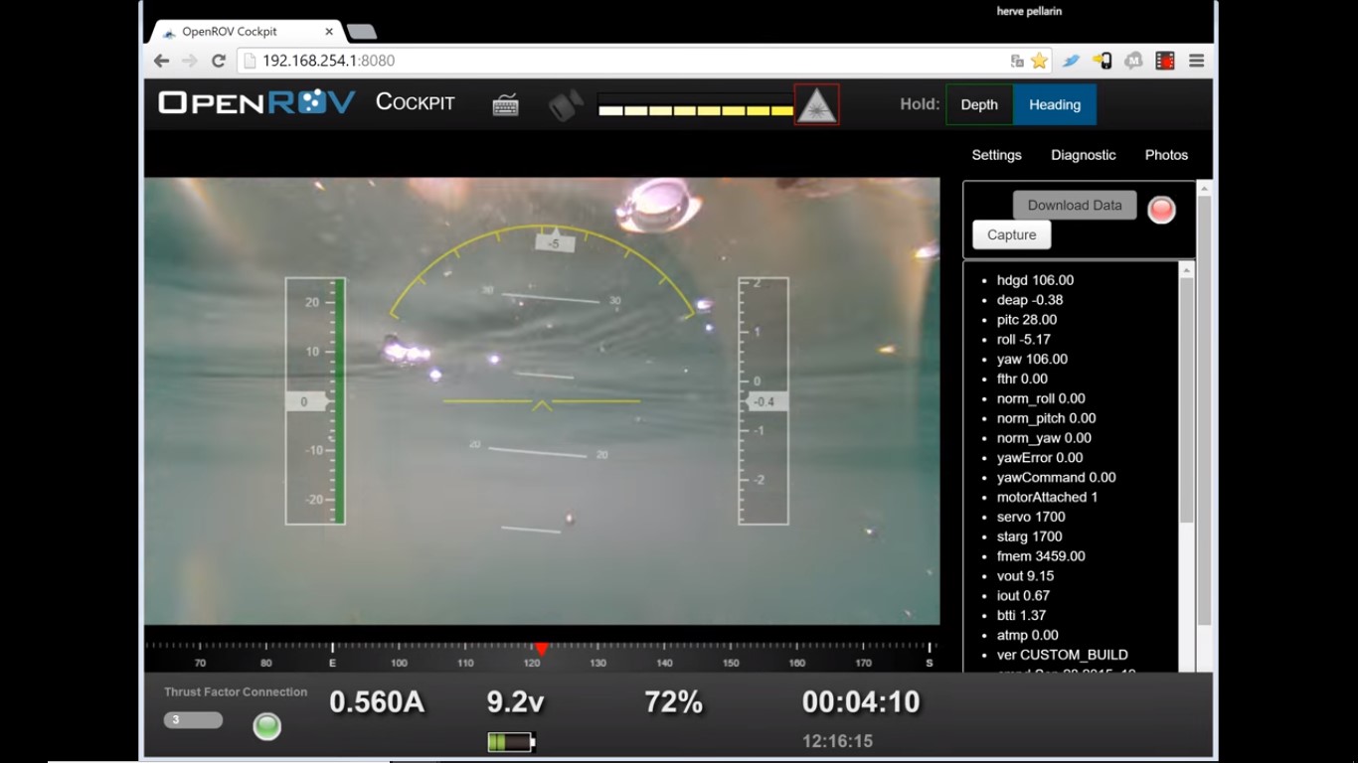
Task: Go back using the browser back arrow
Action: [x=161, y=61]
